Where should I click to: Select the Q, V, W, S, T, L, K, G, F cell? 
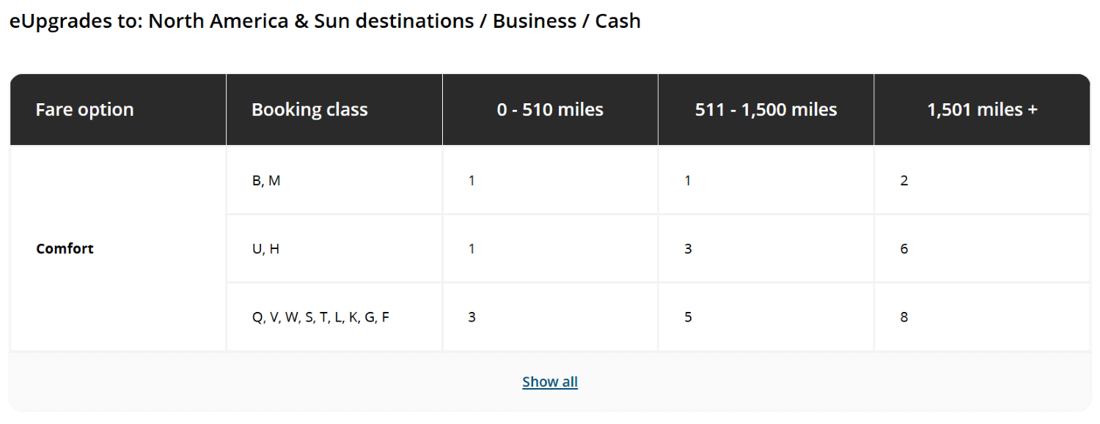pos(319,316)
